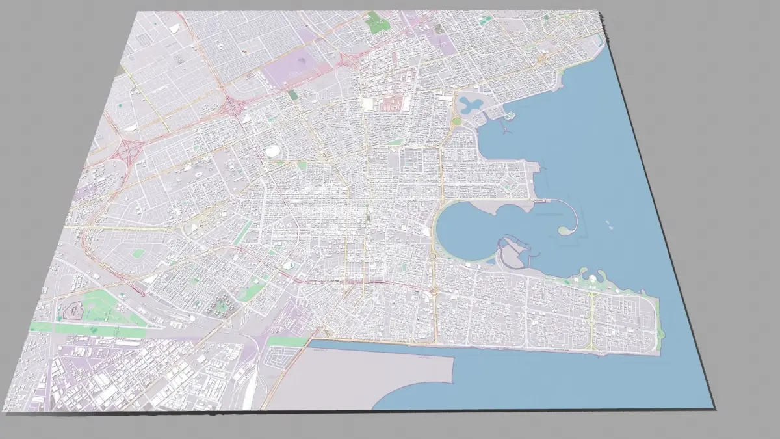Select the white rectangular complex with red buildings
The width and height of the screenshot is (780, 439).
tap(383, 103)
